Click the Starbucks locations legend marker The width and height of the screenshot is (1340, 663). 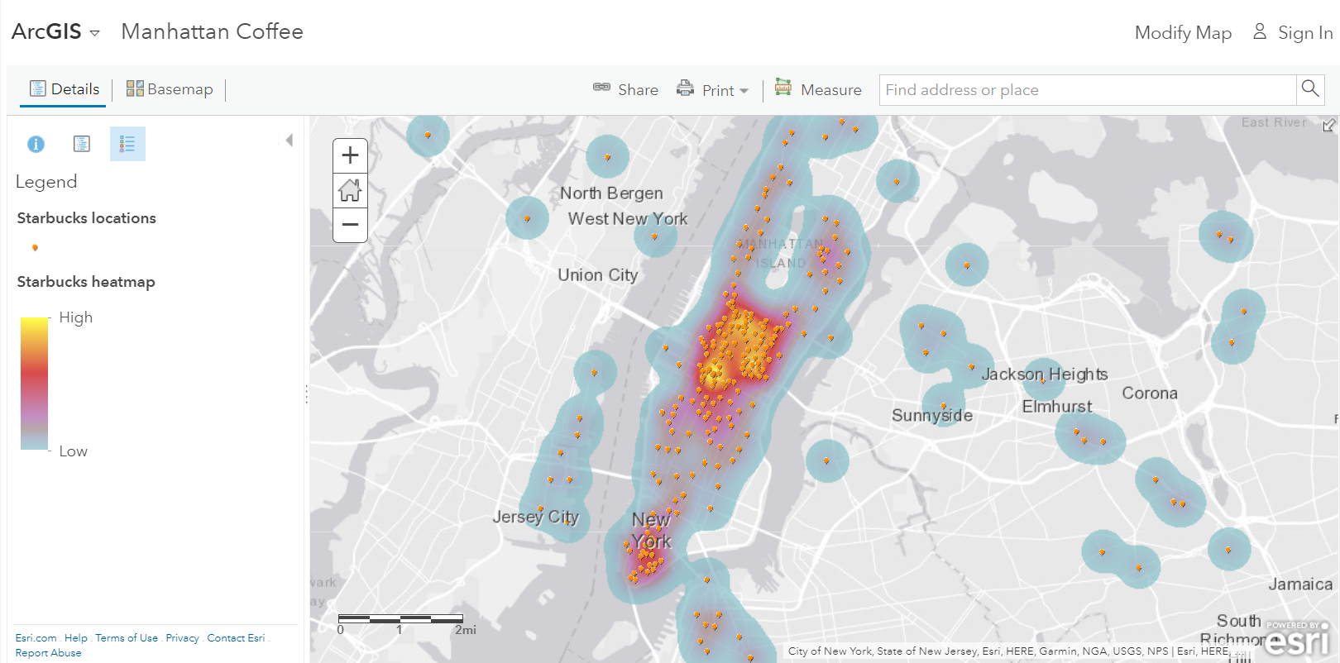pyautogui.click(x=35, y=247)
